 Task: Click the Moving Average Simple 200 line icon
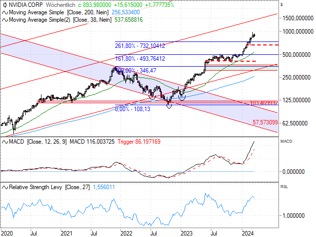[x=5, y=12]
